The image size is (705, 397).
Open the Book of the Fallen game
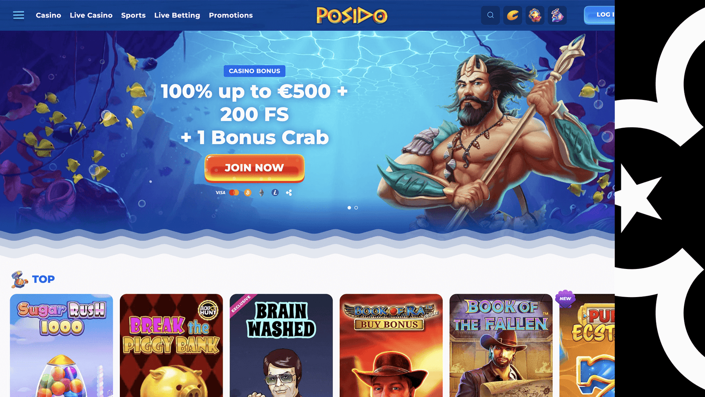pyautogui.click(x=501, y=346)
